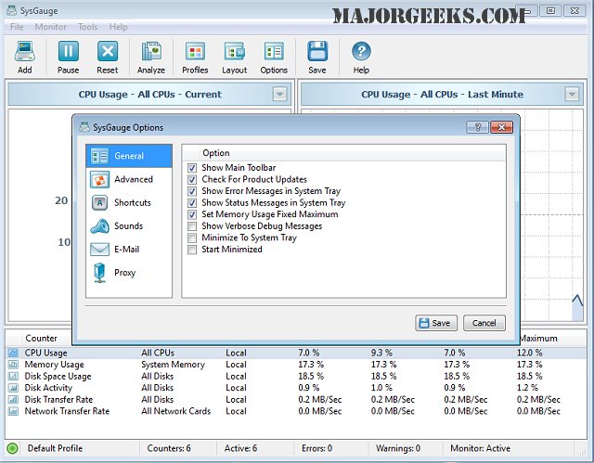The height and width of the screenshot is (463, 594).
Task: Open the Analyze tool
Action: pos(150,57)
